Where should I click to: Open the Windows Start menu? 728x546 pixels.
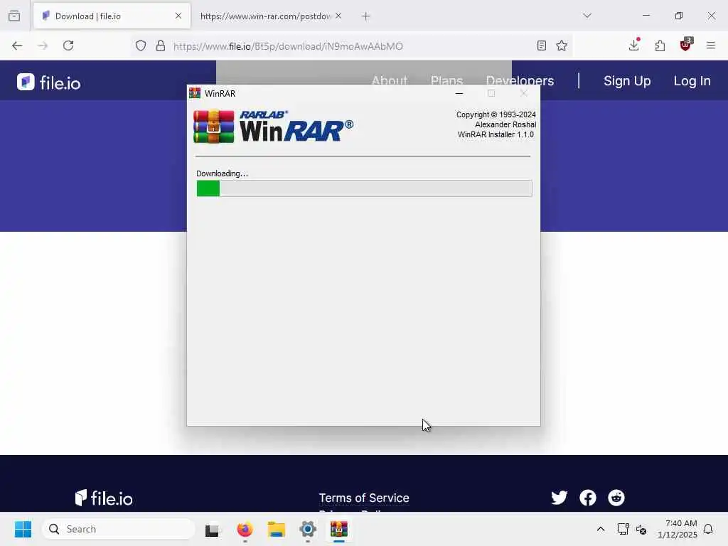pyautogui.click(x=23, y=529)
